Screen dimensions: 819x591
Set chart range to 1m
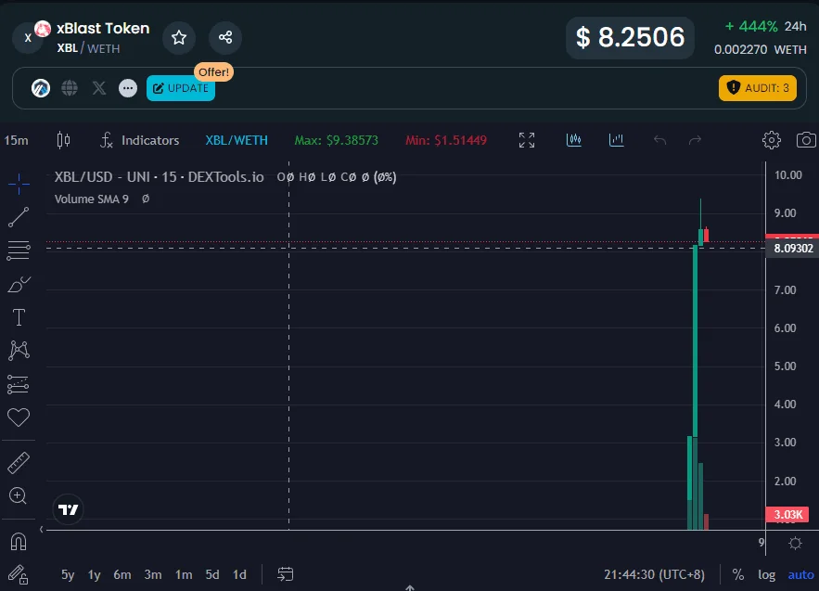pos(184,575)
